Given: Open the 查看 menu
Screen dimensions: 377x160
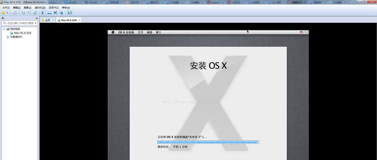Looking at the screenshot, I should [27, 8].
